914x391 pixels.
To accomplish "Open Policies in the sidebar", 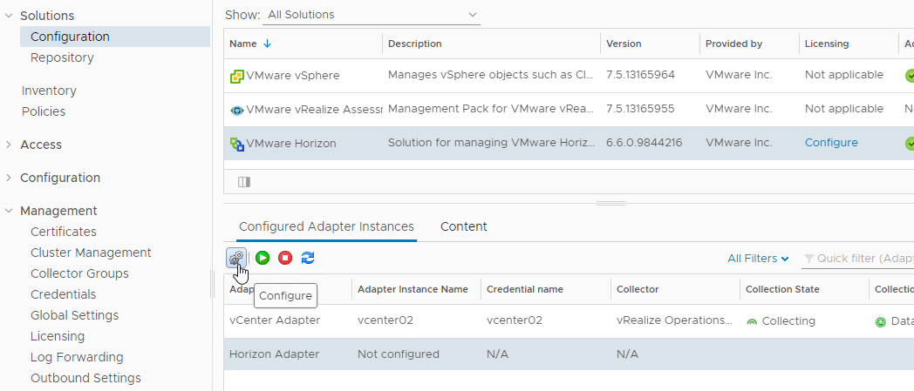I will click(x=44, y=111).
